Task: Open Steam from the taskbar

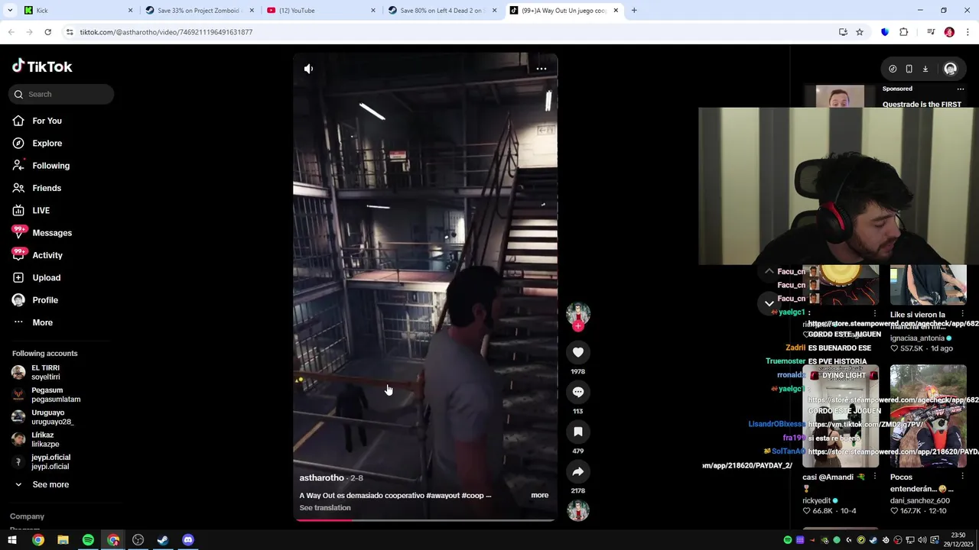Action: (163, 540)
